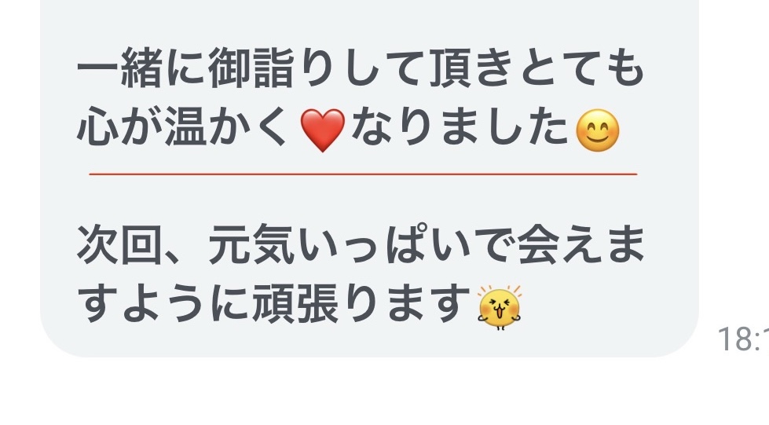The image size is (769, 425).
Task: Tap the cheering yellow face emoji
Action: pyautogui.click(x=500, y=307)
